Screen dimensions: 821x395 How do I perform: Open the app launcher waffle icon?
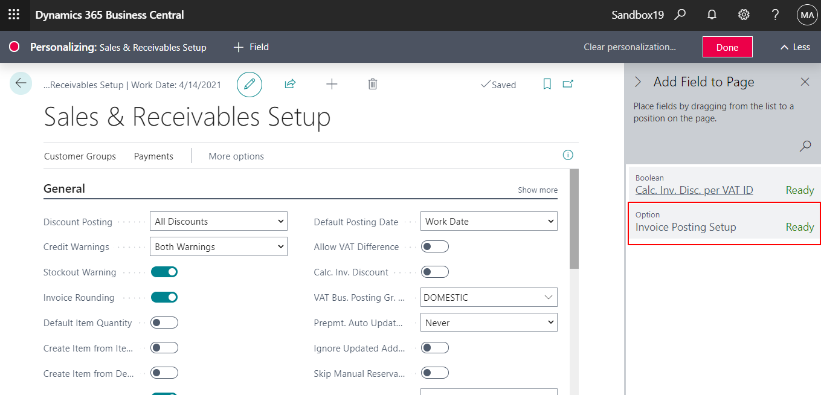[x=14, y=15]
